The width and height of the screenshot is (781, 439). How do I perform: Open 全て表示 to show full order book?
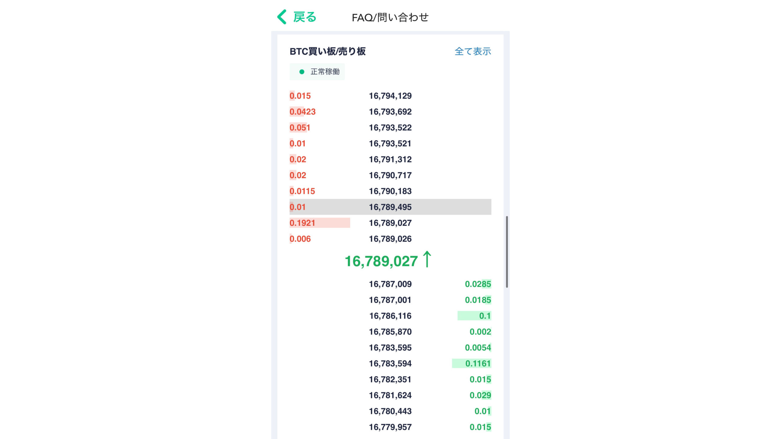tap(473, 52)
